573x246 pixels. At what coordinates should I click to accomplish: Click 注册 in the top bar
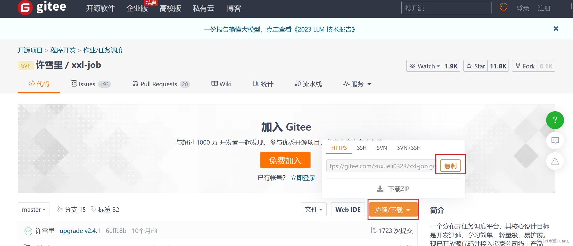[544, 8]
